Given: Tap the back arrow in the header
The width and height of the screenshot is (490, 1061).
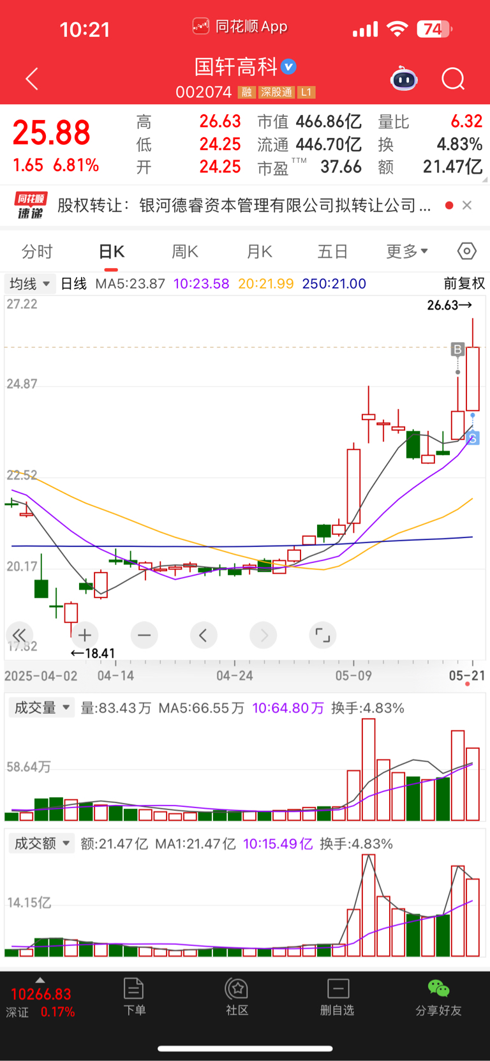Looking at the screenshot, I should tap(32, 79).
